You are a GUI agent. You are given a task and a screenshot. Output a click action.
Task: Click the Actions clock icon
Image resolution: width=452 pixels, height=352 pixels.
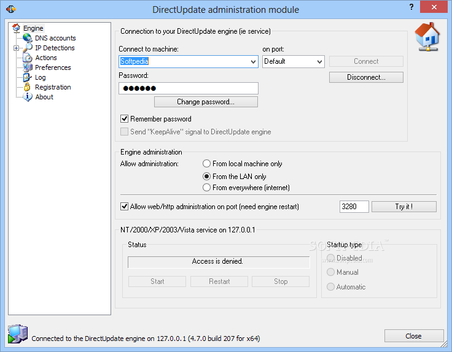pyautogui.click(x=28, y=58)
